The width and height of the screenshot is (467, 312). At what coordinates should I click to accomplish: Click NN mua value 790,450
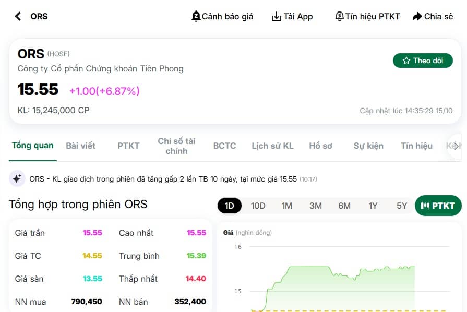87,302
